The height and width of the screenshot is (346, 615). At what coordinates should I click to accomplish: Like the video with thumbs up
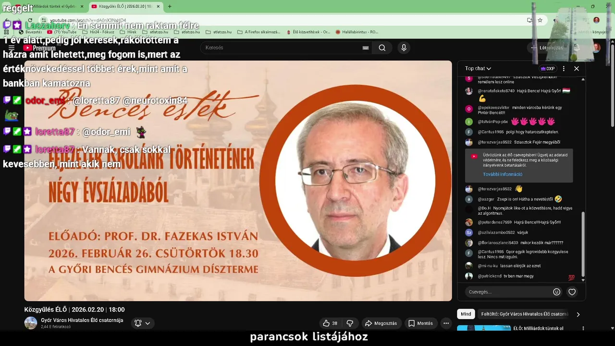tap(330, 323)
